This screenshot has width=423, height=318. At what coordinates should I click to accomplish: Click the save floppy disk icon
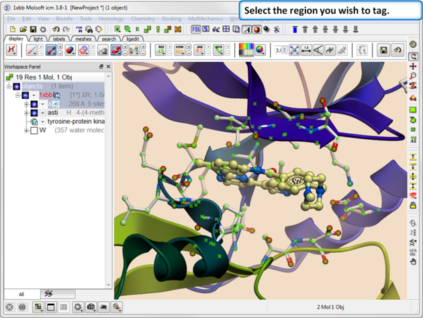click(33, 30)
